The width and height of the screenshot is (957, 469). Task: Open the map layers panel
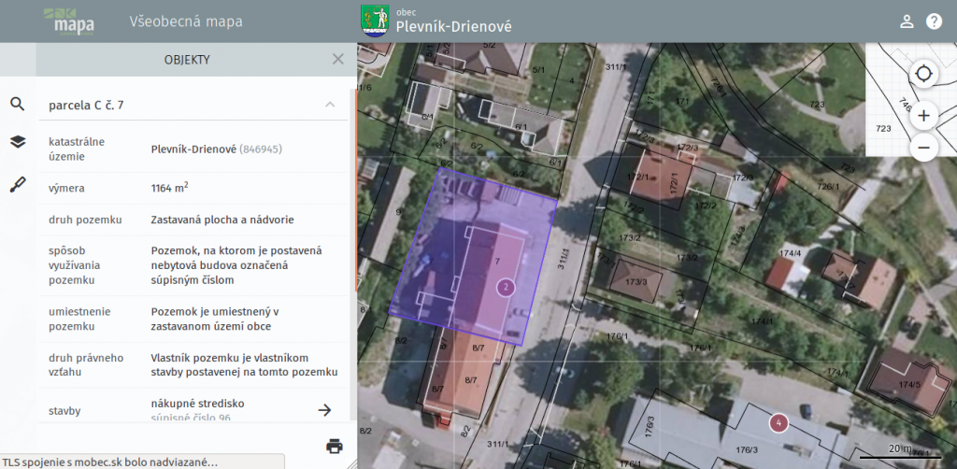[x=17, y=142]
